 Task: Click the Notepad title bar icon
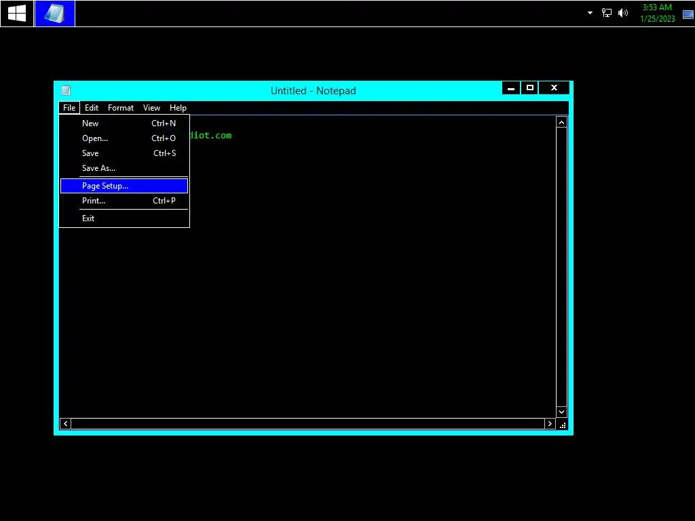[66, 90]
